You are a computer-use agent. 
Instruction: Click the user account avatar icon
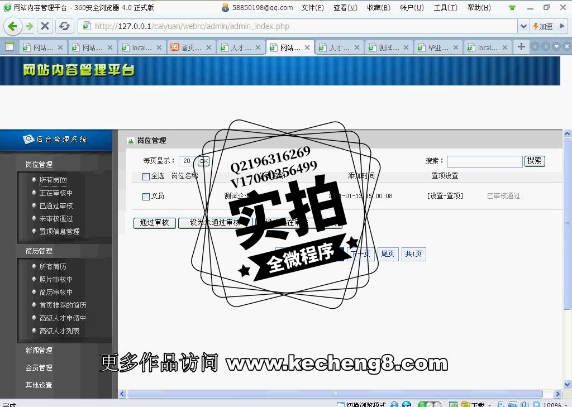[x=226, y=7]
